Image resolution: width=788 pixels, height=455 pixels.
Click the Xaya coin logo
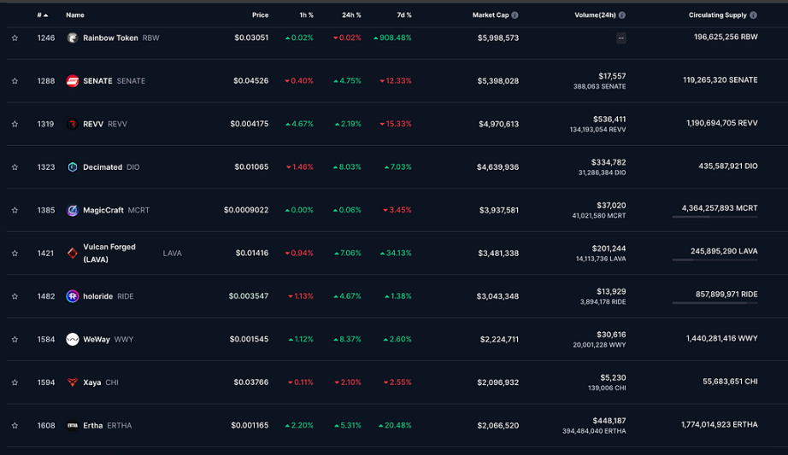click(73, 382)
